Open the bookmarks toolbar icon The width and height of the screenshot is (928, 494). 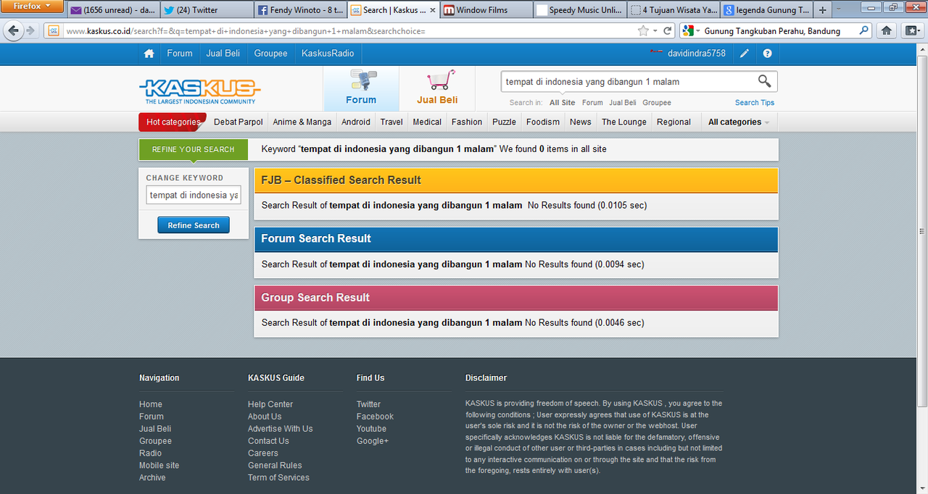[x=911, y=30]
